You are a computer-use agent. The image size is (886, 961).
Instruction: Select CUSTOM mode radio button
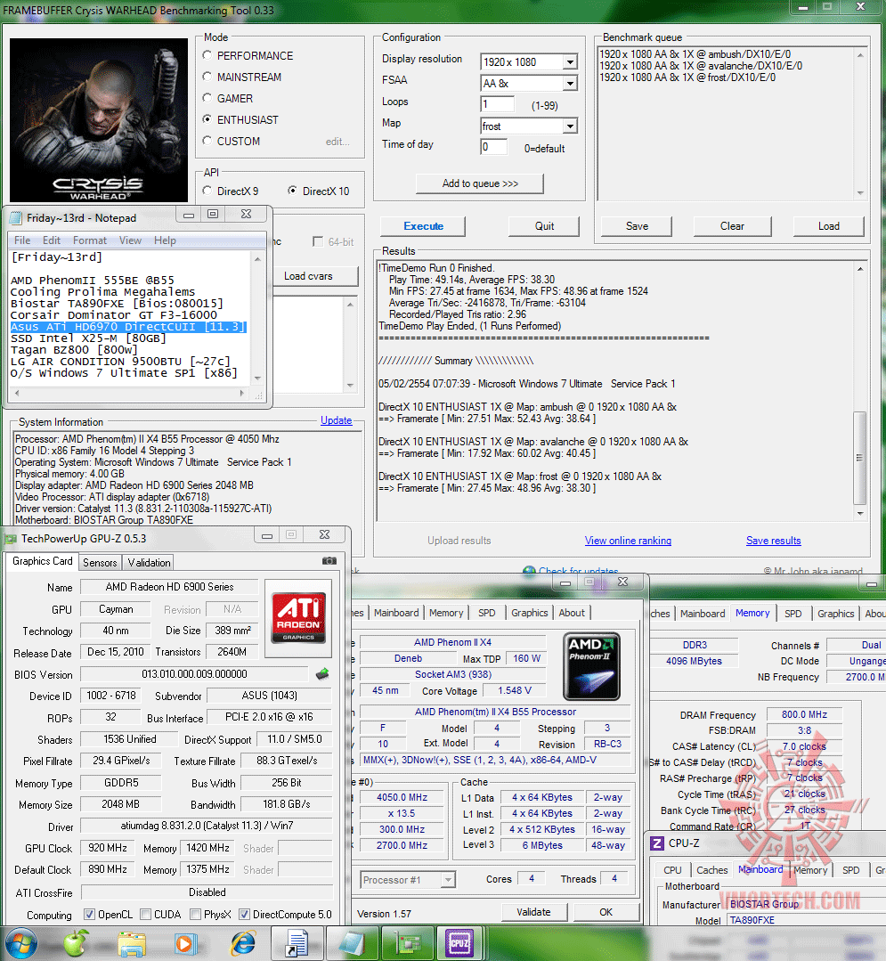point(207,141)
